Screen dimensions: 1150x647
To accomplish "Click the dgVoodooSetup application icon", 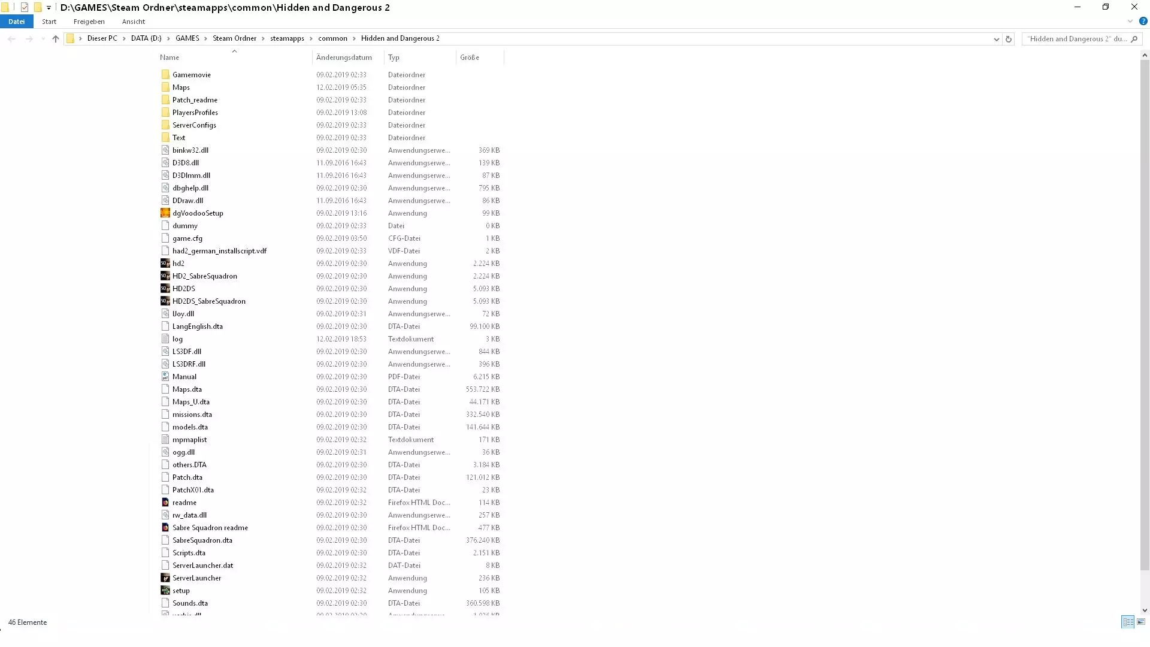I will click(x=165, y=213).
